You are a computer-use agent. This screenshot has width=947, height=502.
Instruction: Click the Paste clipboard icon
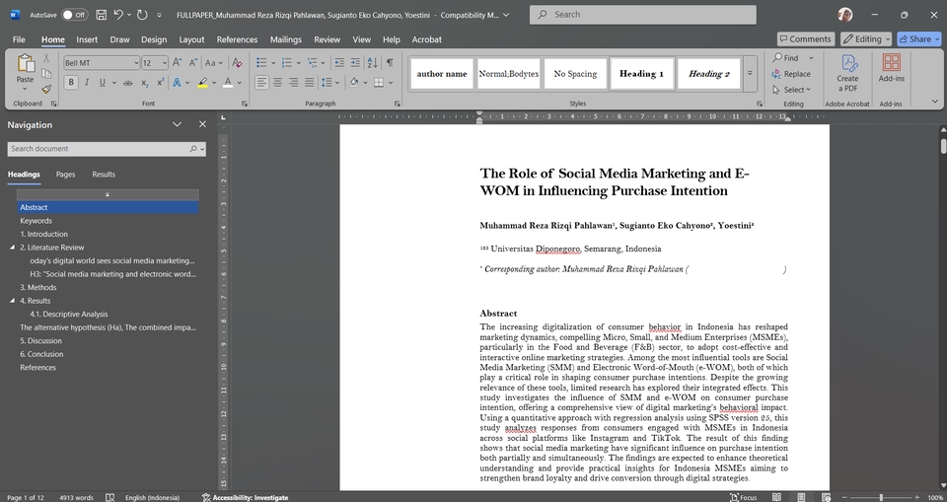tap(26, 63)
